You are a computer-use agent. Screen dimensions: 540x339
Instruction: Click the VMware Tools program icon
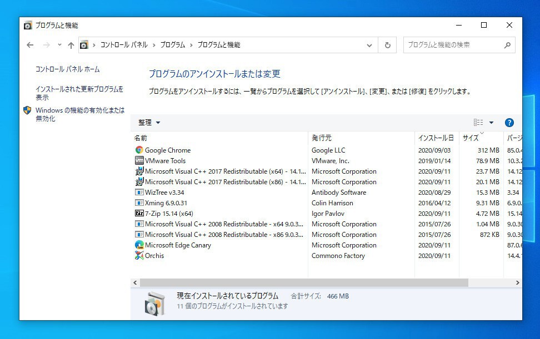pos(139,161)
